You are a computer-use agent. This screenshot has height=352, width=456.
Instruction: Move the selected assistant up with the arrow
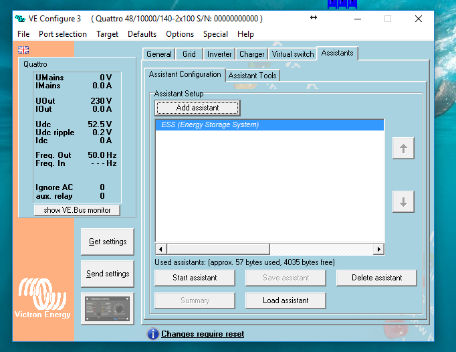tap(403, 148)
